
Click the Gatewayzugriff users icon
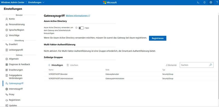[7, 83]
